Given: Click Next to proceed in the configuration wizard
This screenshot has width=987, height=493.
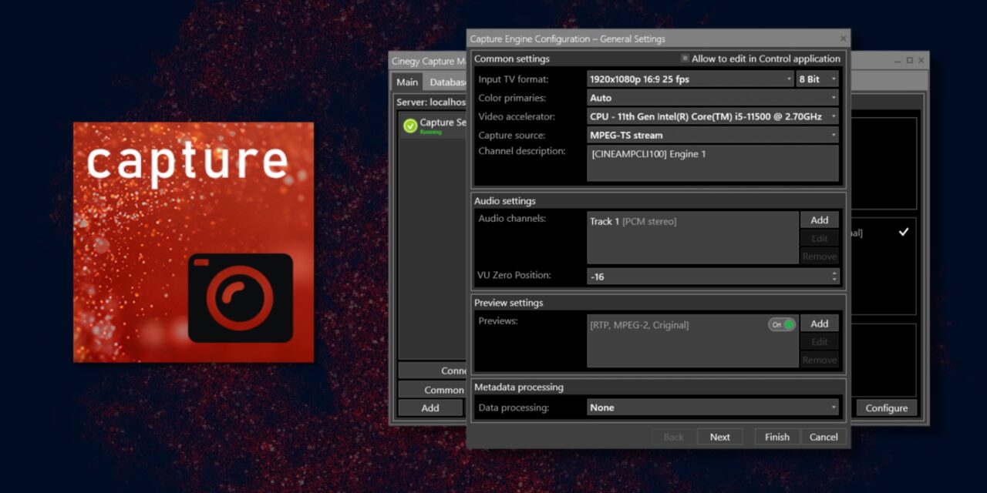Looking at the screenshot, I should click(x=719, y=436).
